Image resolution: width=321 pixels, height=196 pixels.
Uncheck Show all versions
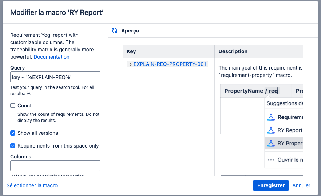(13, 133)
